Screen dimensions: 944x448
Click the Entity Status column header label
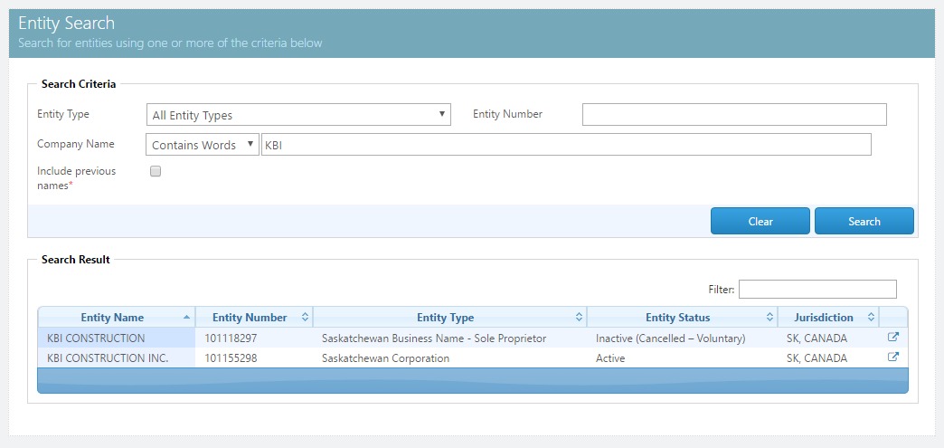pyautogui.click(x=678, y=317)
